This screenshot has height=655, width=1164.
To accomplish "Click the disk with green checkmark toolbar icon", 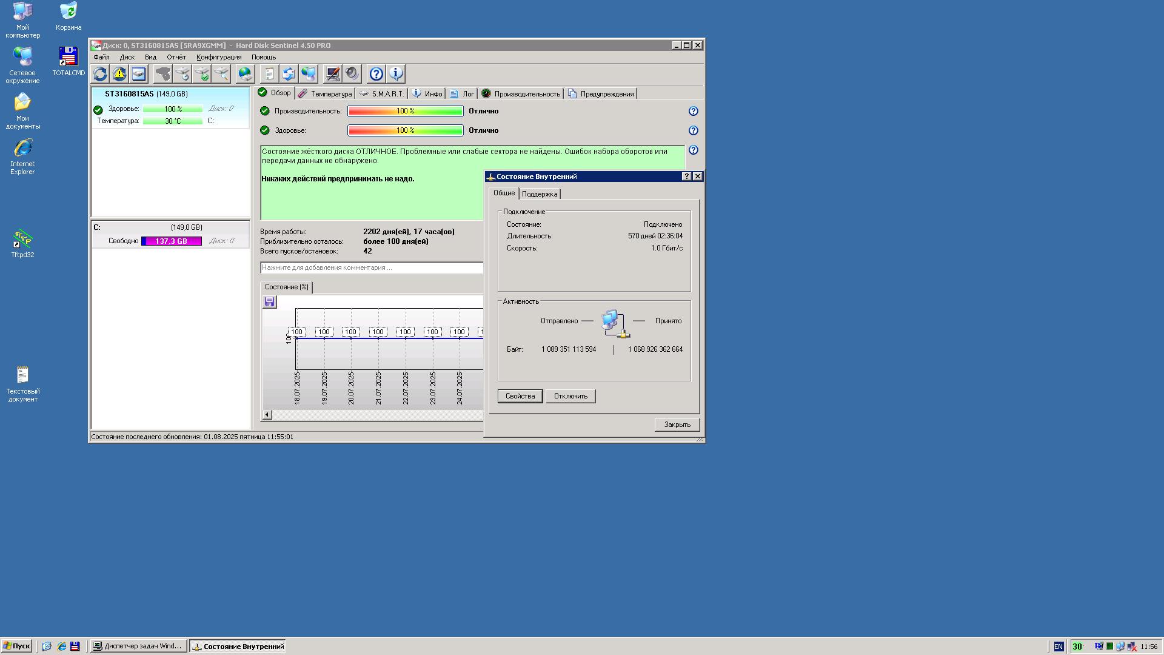I will pos(202,74).
